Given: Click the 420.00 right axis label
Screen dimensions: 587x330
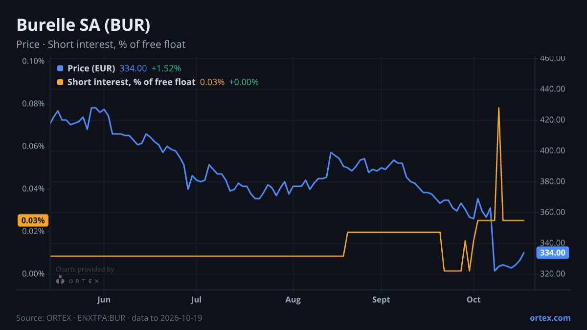Looking at the screenshot, I should click(x=553, y=120).
